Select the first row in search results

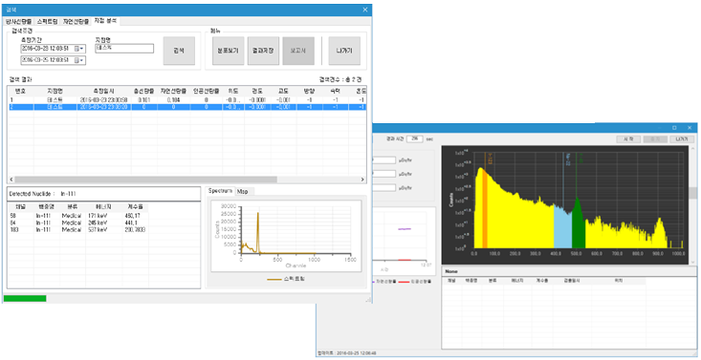tap(186, 100)
